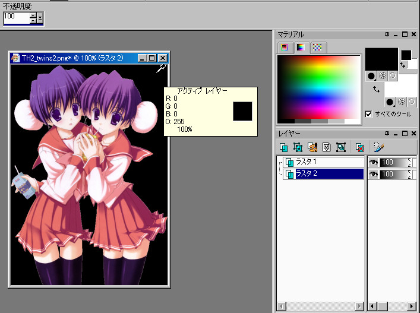
Task: Create a new vector layer in Layers panel
Action: point(298,147)
